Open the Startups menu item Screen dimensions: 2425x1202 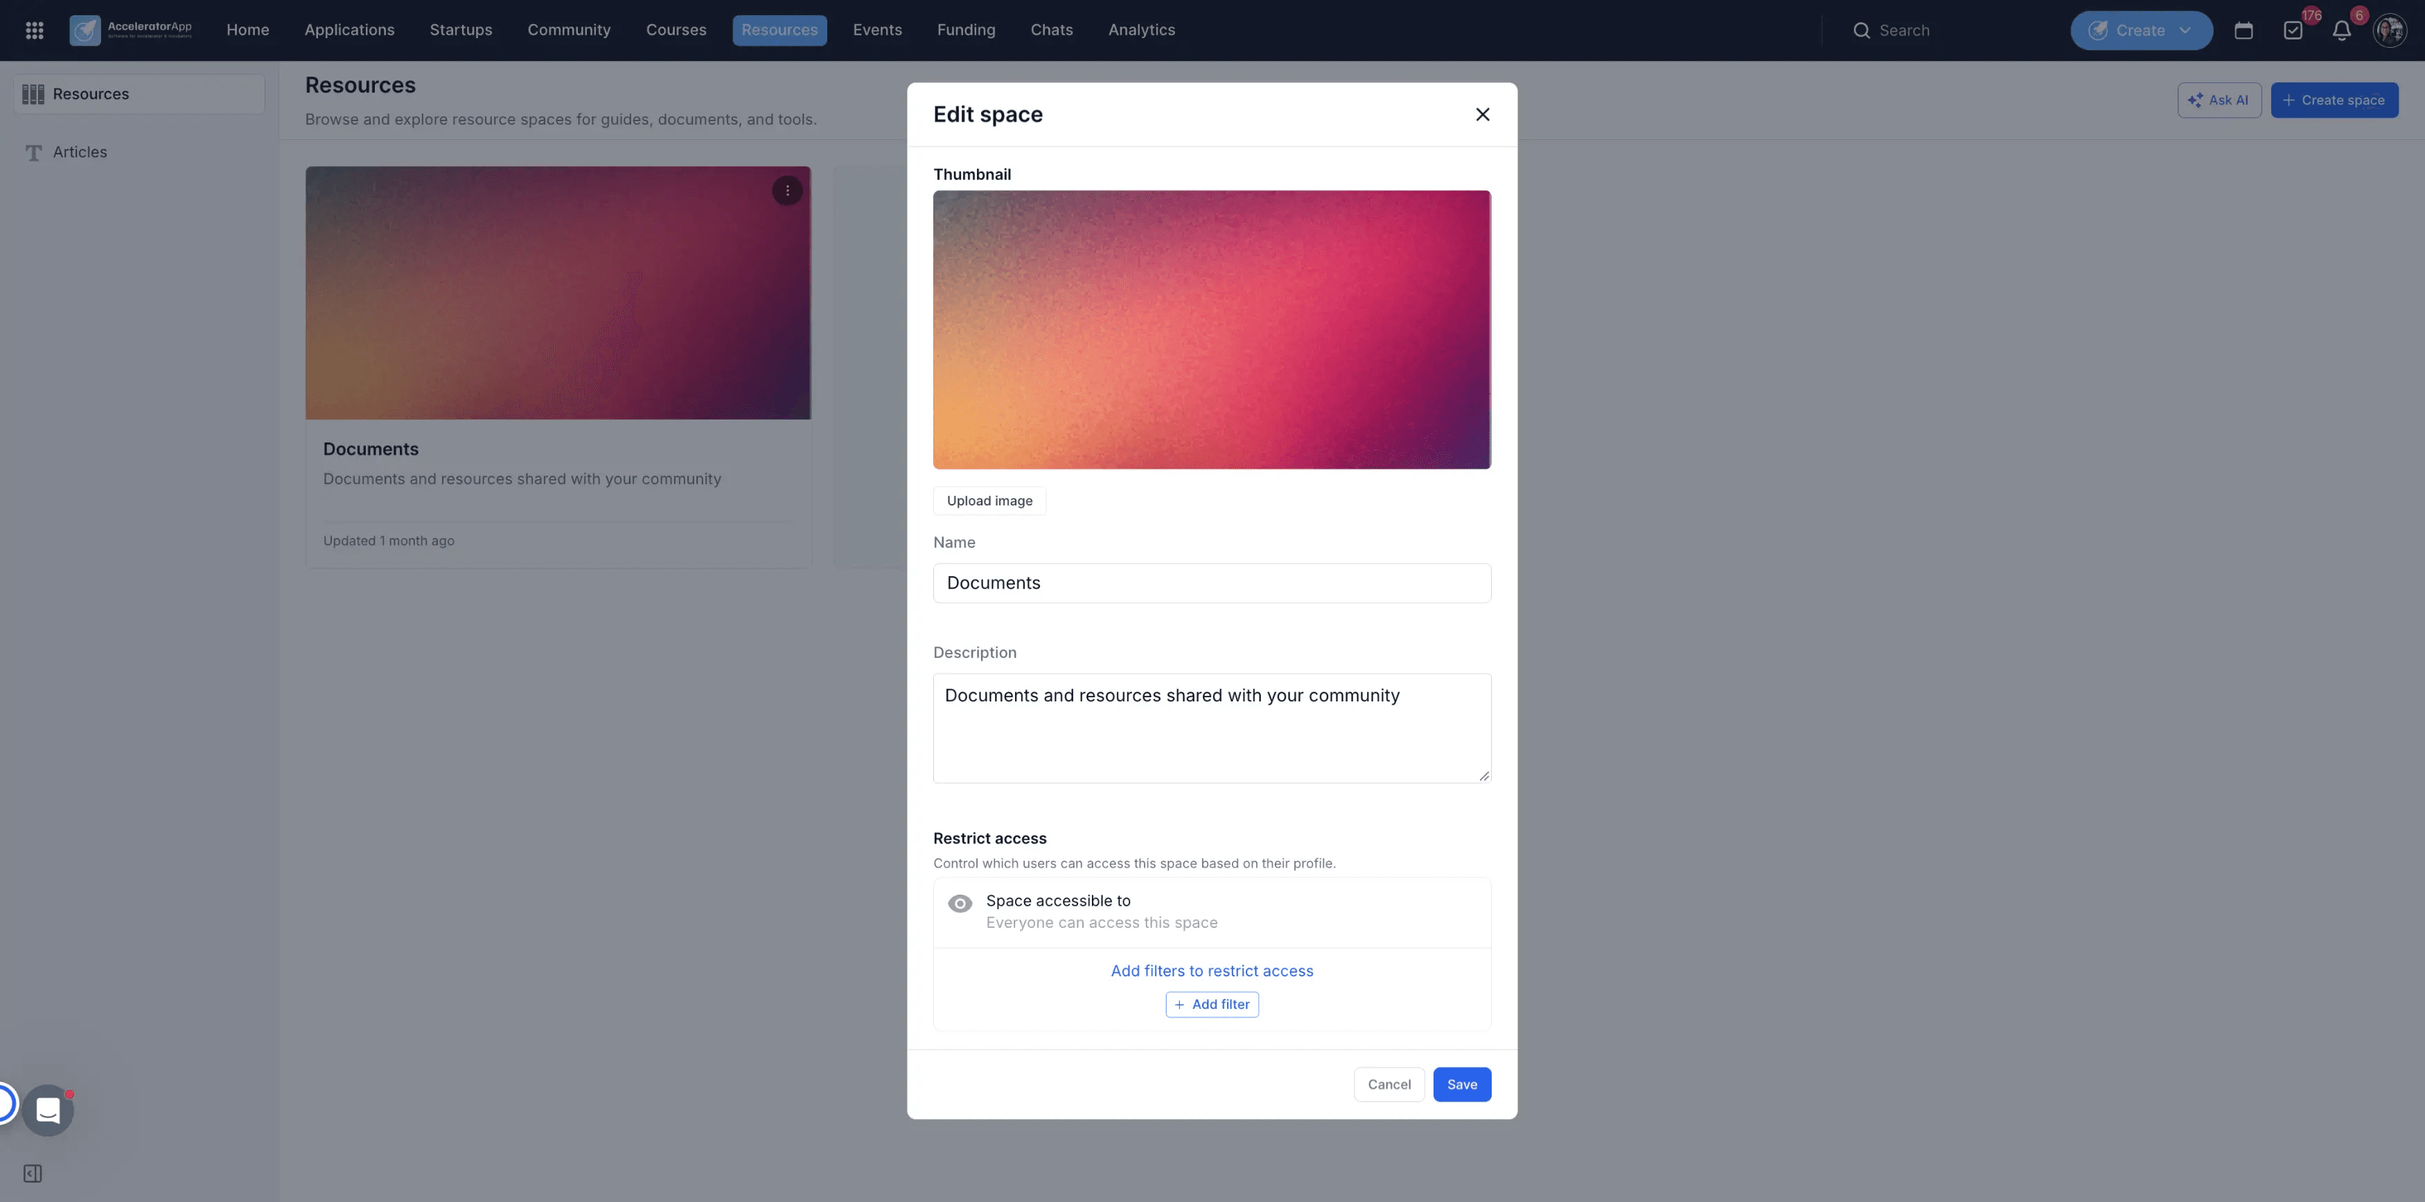tap(460, 30)
